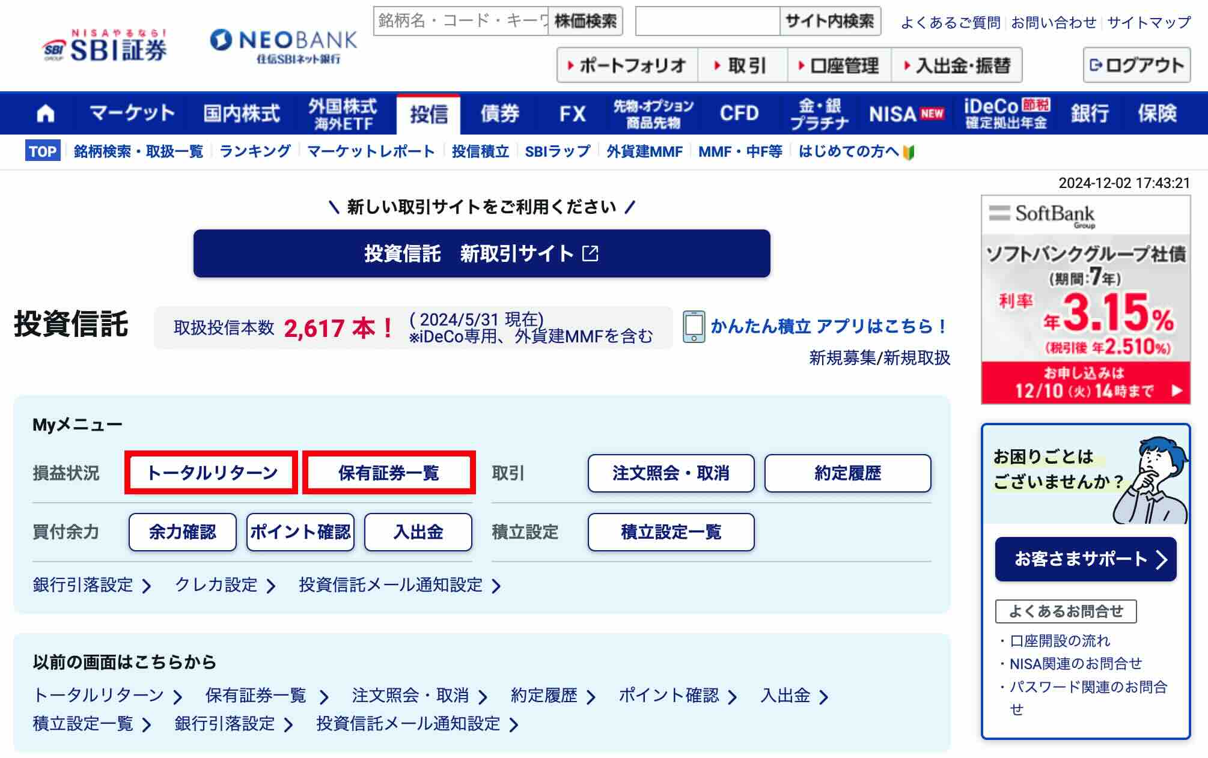Screen dimensions: 1208x758
Task: Open NISA関連のお問合せ link
Action: click(x=1076, y=664)
